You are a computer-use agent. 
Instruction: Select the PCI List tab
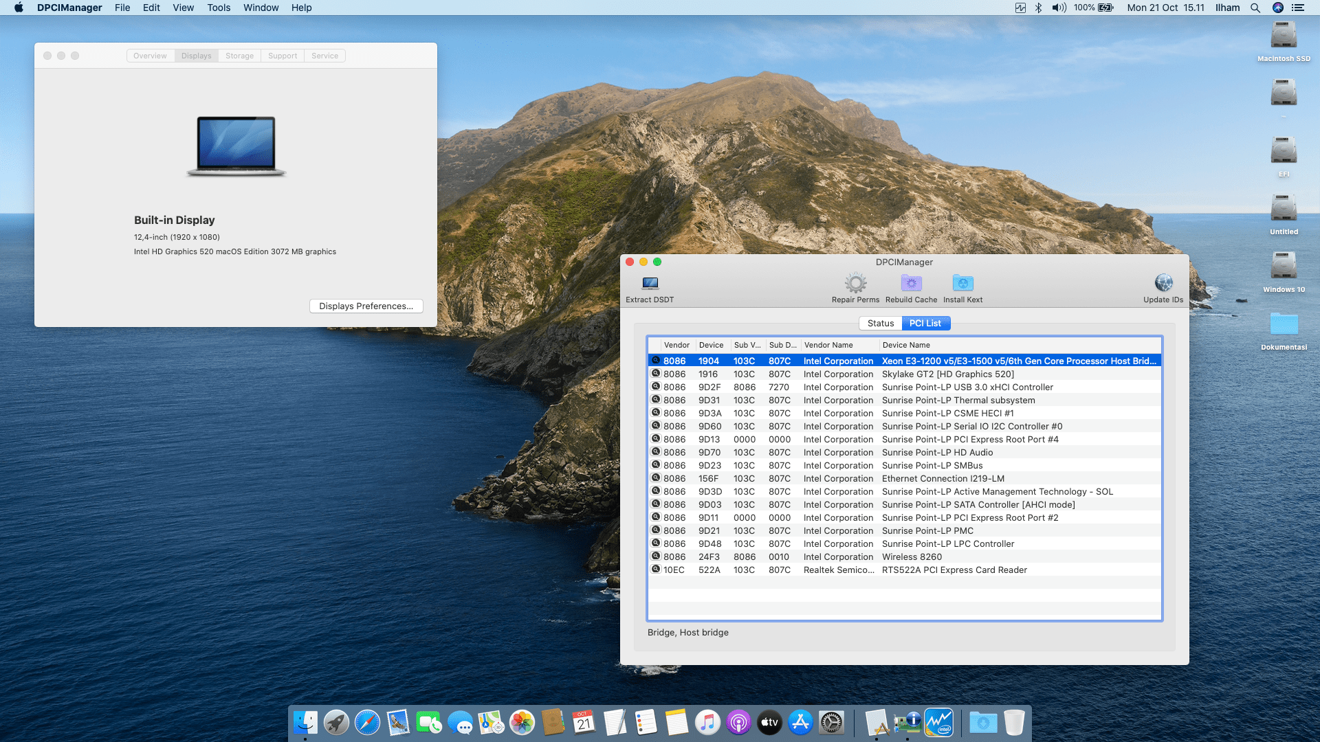[925, 323]
